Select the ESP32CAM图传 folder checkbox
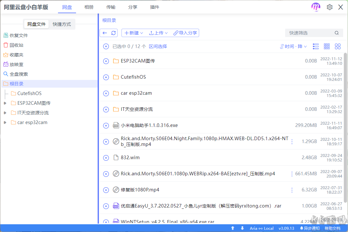Image resolution: width=348 pixels, height=232 pixels. (x=106, y=61)
